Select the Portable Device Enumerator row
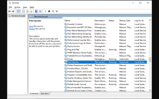Screen dimensions: 159x99 [x=105, y=56]
